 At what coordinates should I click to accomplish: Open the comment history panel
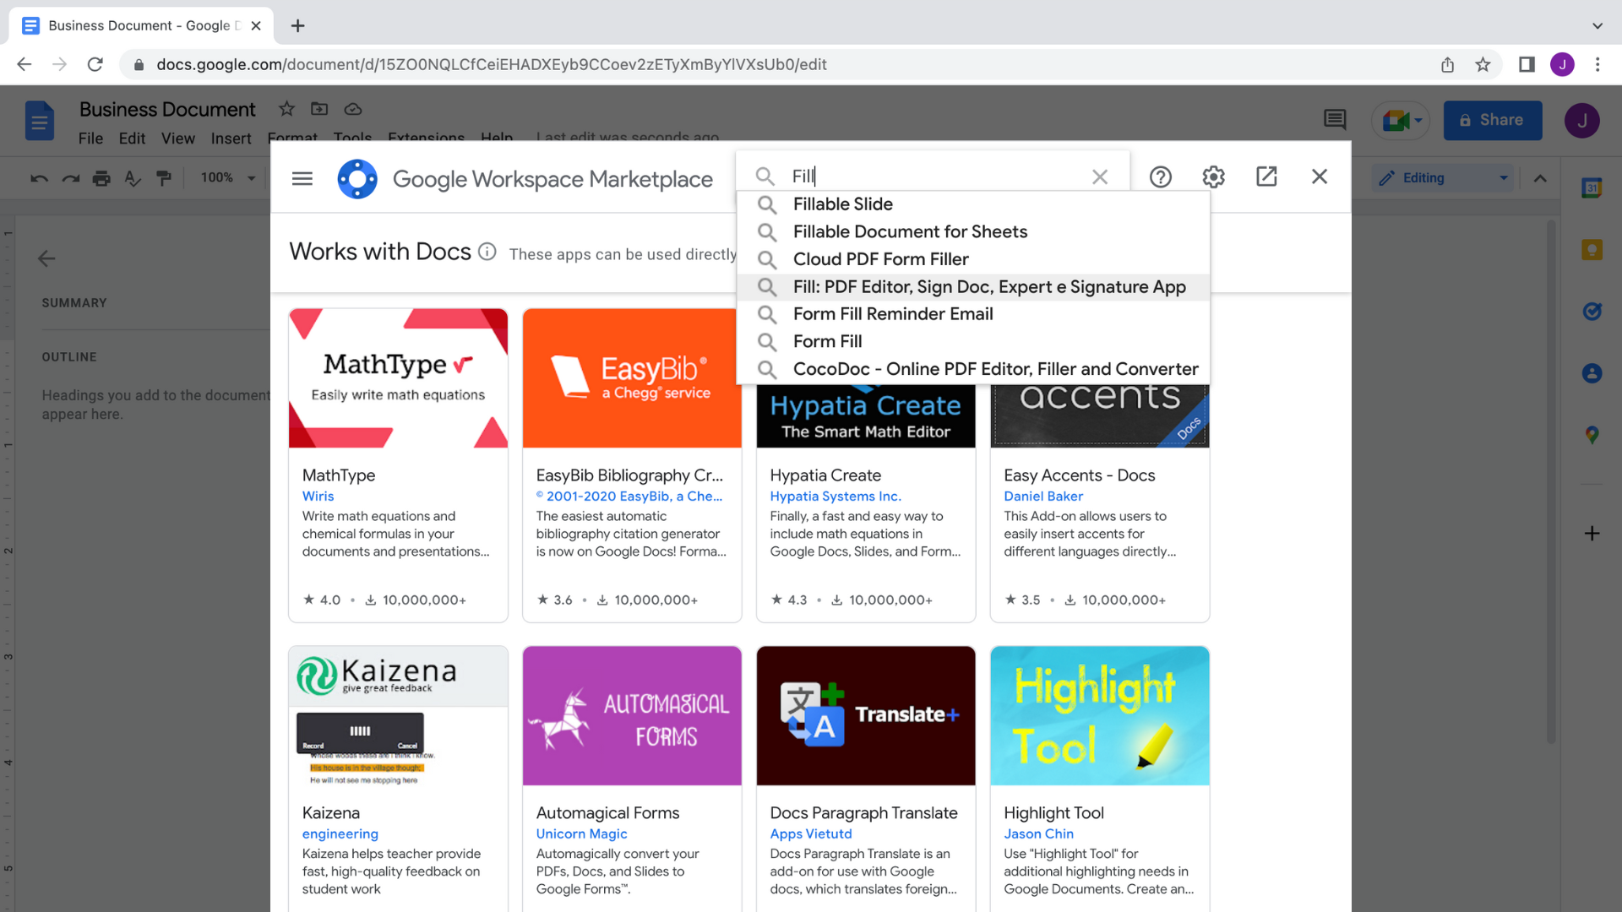click(1335, 120)
